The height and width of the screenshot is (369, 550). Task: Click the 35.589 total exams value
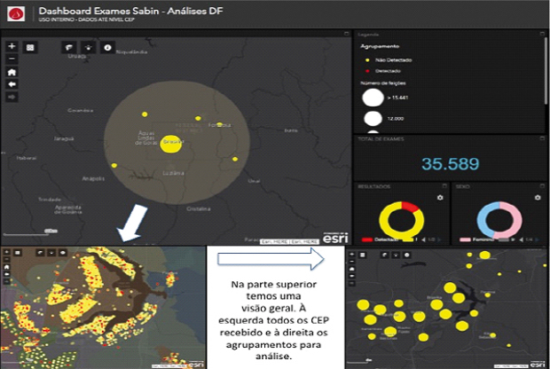[x=450, y=164]
